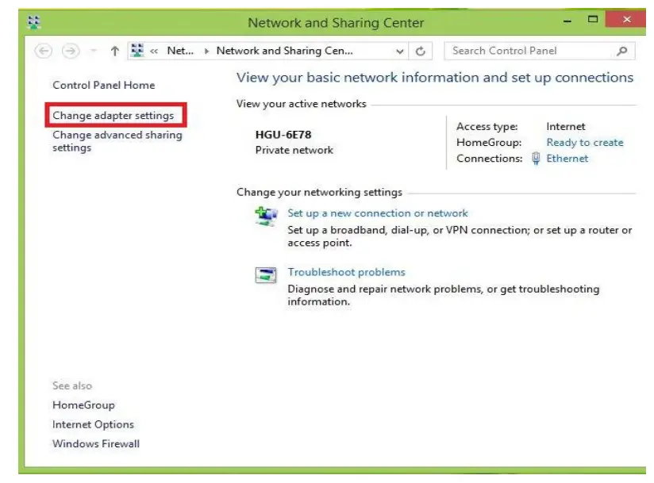Open the address bar history dropdown
Image resolution: width=654 pixels, height=483 pixels.
tap(400, 52)
